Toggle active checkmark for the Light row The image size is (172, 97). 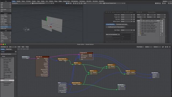point(161,33)
